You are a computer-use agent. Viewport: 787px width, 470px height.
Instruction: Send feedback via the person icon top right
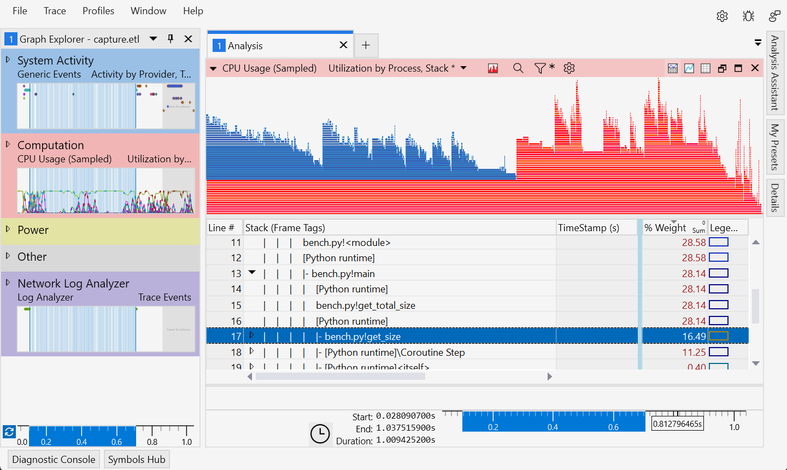coord(774,16)
